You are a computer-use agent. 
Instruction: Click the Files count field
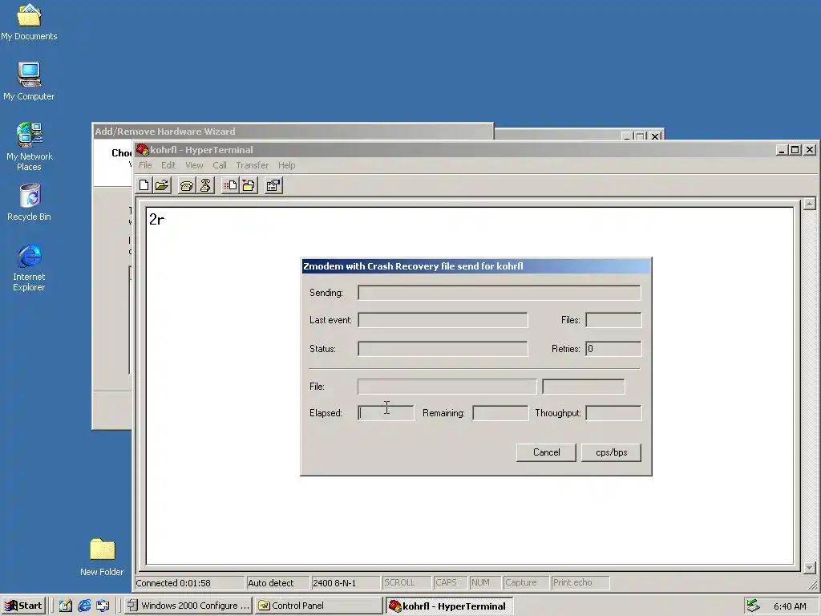(x=613, y=320)
